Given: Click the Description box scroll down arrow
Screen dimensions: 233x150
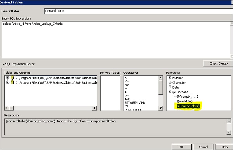Looking at the screenshot, I should [229, 132].
